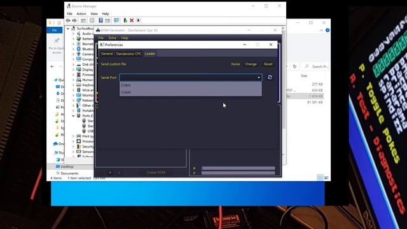Expand the Audio inputs category
The height and width of the screenshot is (229, 407).
(73, 34)
